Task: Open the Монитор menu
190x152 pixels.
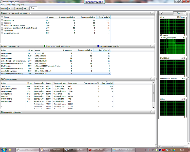Action: click(x=11, y=5)
